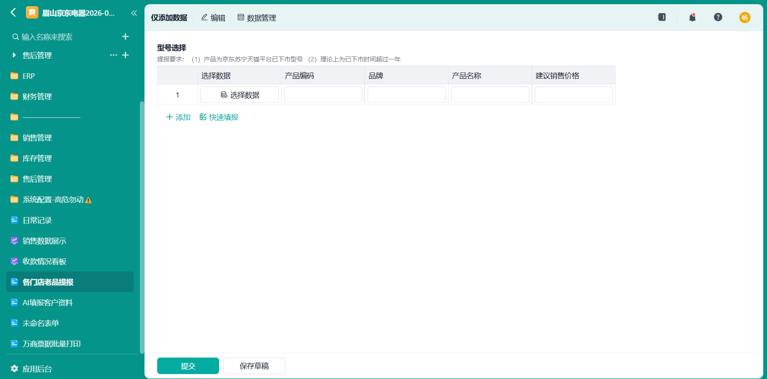
Task: Open 万商票据批量打印 form
Action: 70,344
